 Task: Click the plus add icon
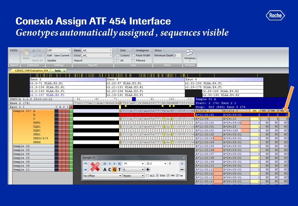(x=148, y=170)
